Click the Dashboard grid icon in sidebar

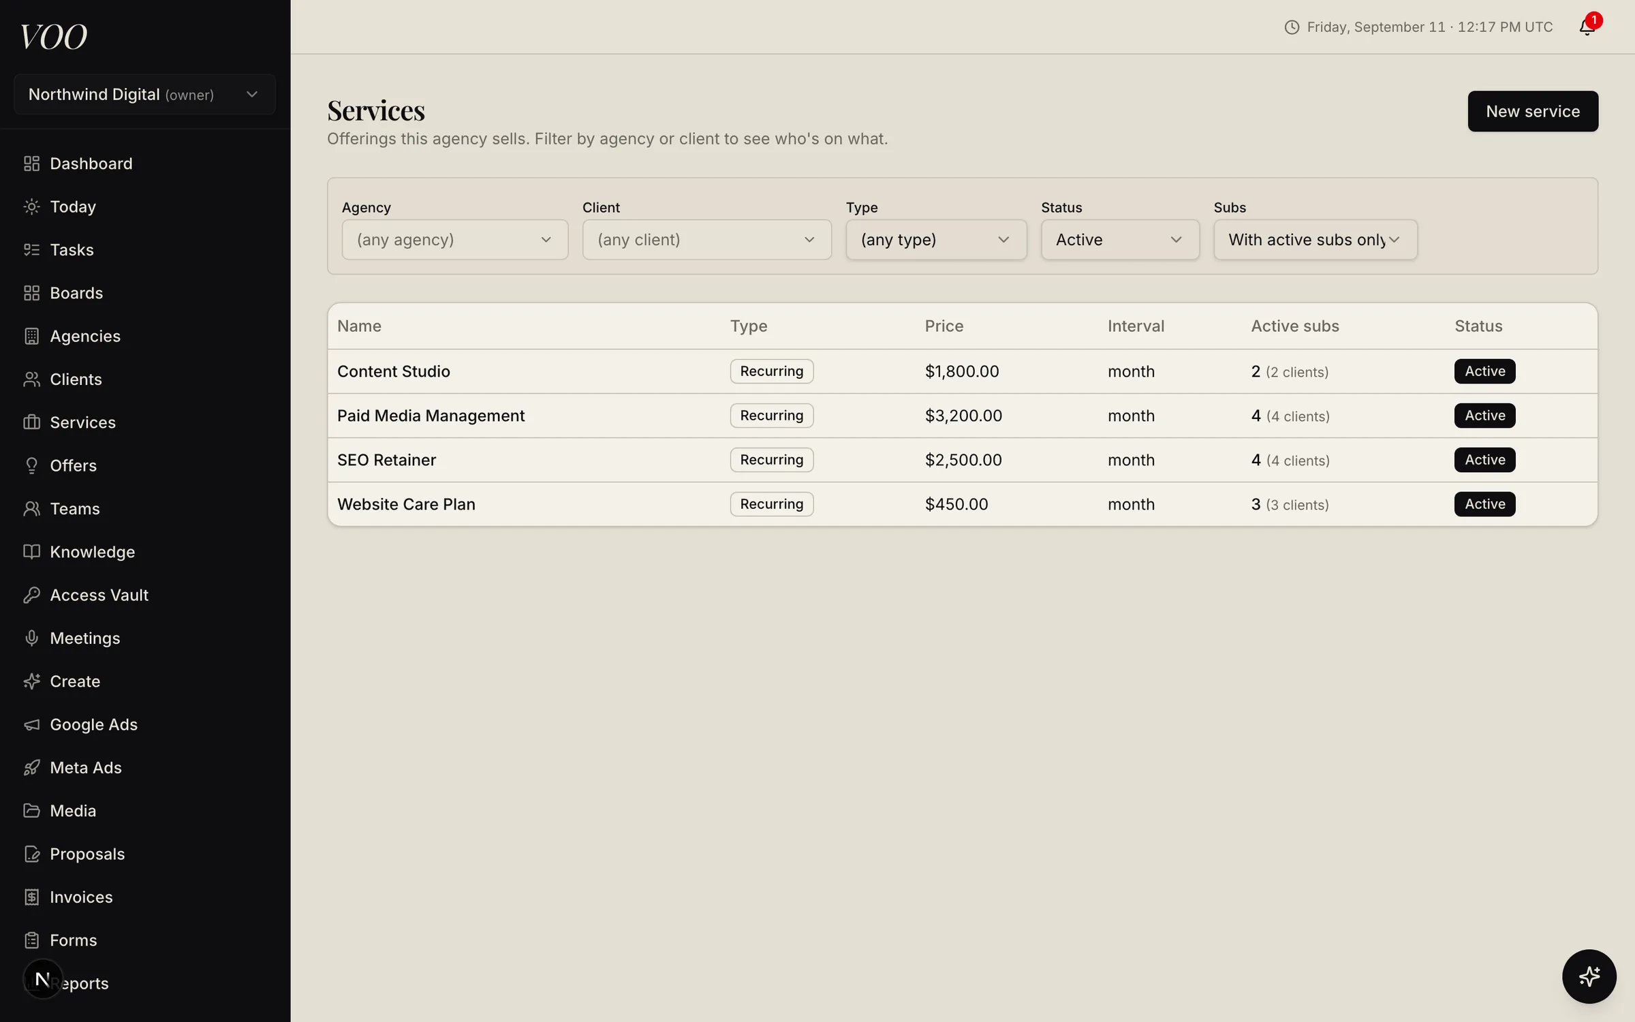(x=31, y=164)
